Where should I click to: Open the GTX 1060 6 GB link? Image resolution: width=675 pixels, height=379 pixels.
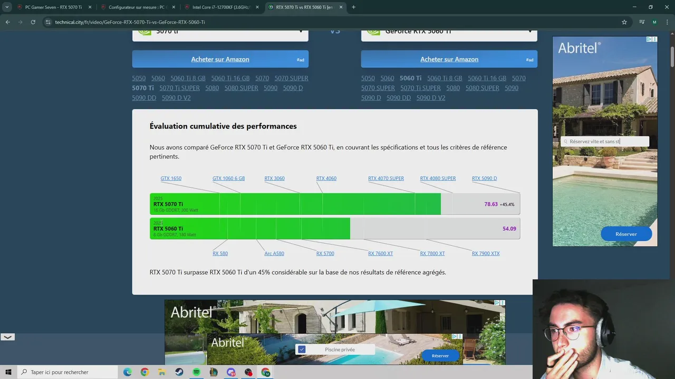point(228,178)
